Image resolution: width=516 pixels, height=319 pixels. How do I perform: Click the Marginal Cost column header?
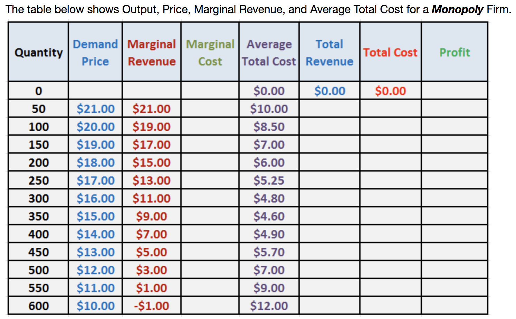209,52
